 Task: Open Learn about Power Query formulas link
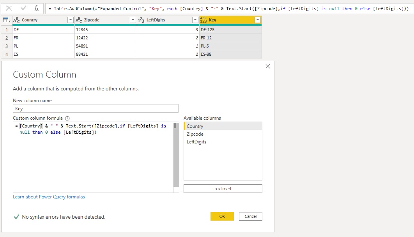tap(49, 197)
